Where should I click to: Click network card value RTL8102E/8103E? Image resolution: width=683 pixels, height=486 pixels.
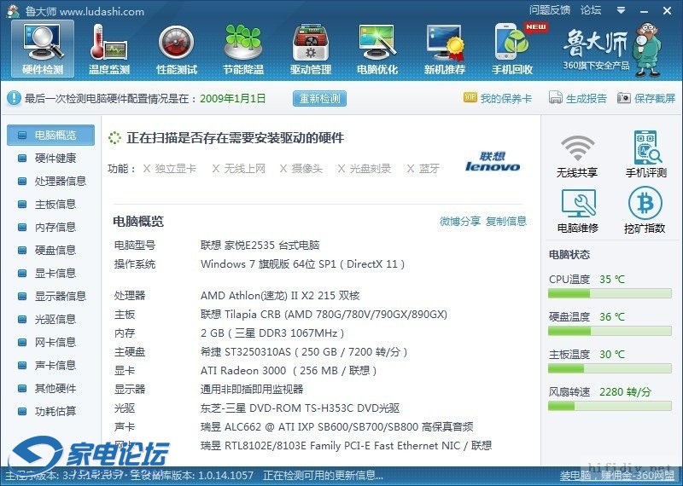347,446
